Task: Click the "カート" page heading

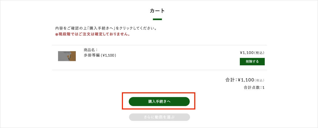Action: 157,11
